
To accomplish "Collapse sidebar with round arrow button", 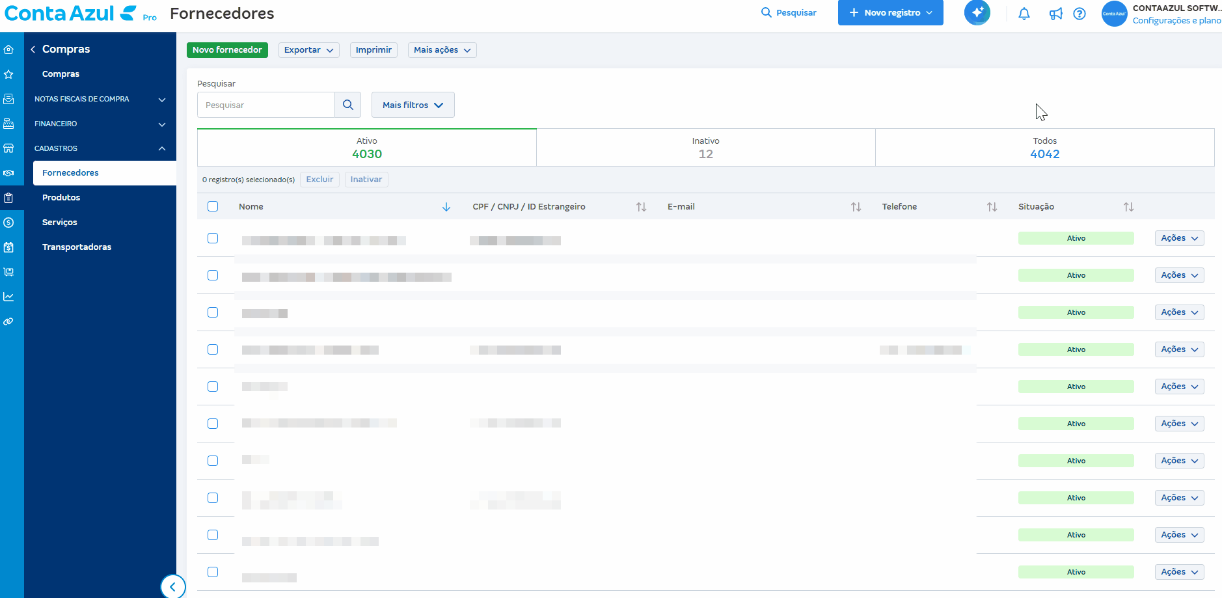I will pos(172,586).
